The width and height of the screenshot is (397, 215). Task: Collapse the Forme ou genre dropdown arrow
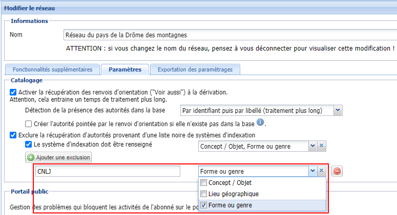(x=312, y=171)
